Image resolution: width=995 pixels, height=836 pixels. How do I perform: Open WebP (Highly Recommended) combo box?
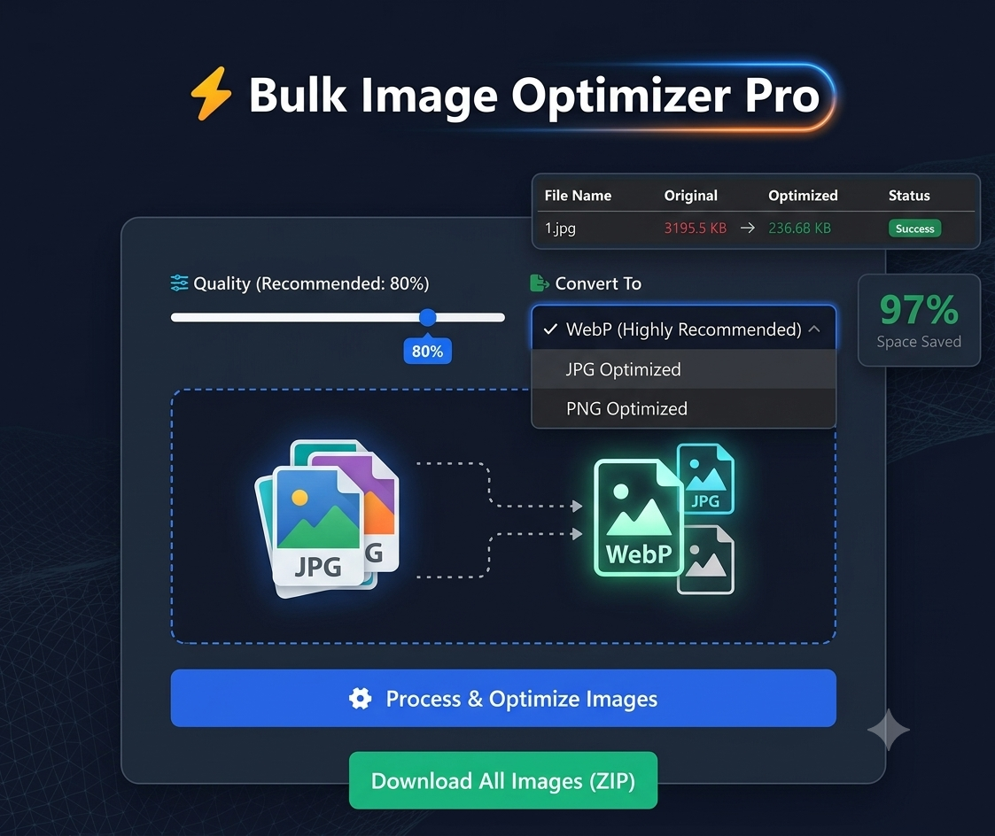point(683,329)
